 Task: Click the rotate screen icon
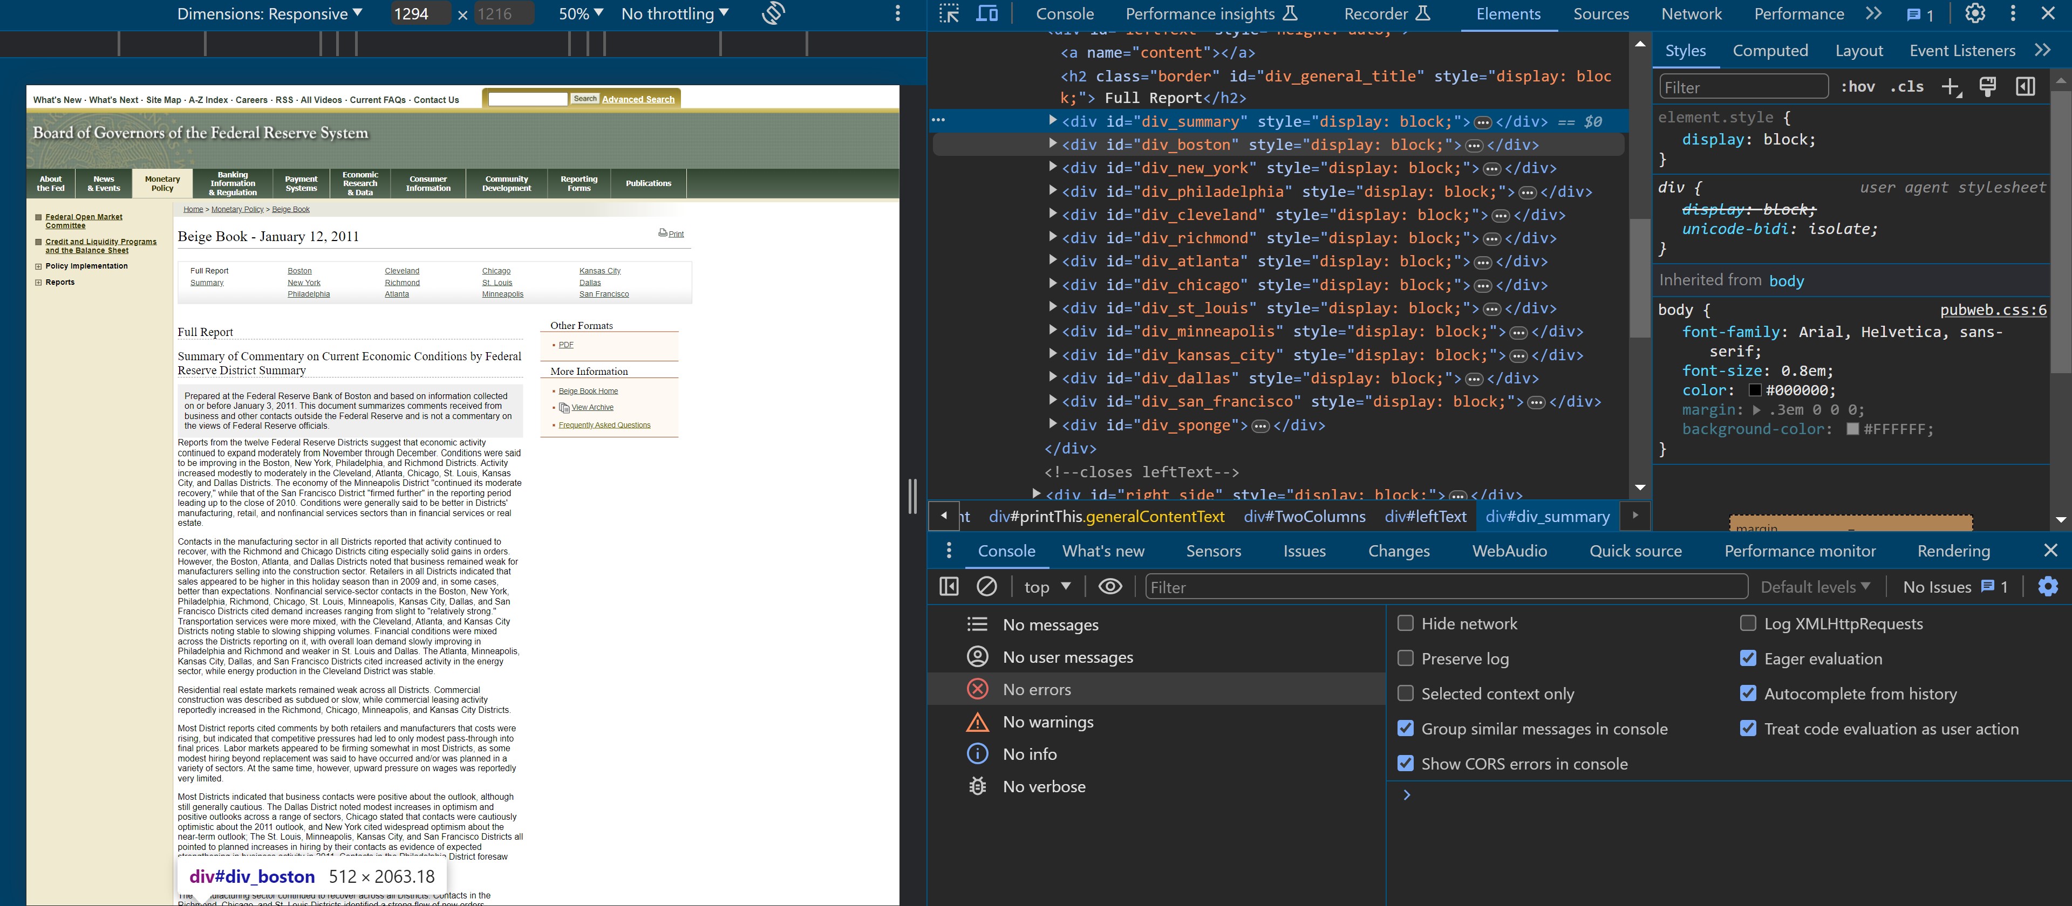tap(773, 13)
